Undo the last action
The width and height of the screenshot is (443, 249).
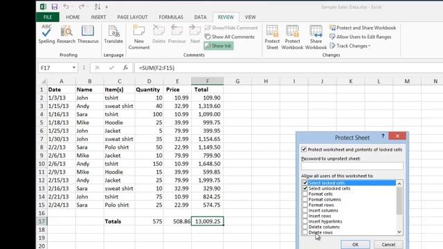[66, 6]
